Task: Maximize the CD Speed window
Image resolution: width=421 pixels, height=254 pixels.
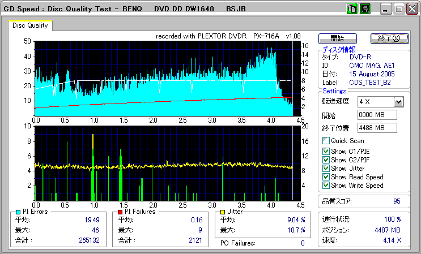Action: click(399, 9)
